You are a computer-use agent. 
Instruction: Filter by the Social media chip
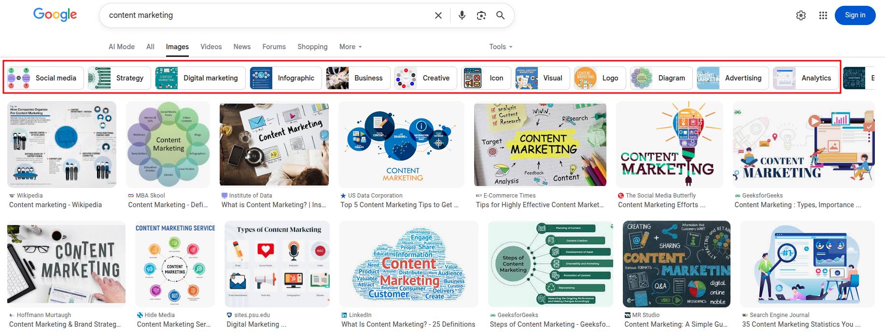tap(45, 78)
